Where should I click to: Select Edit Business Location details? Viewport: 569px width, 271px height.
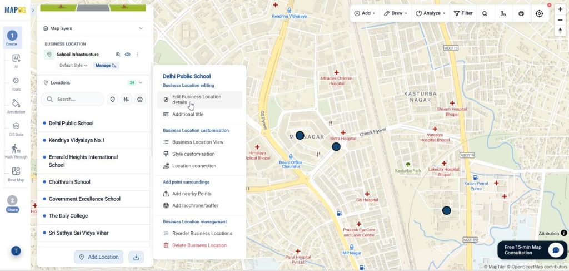(x=199, y=100)
